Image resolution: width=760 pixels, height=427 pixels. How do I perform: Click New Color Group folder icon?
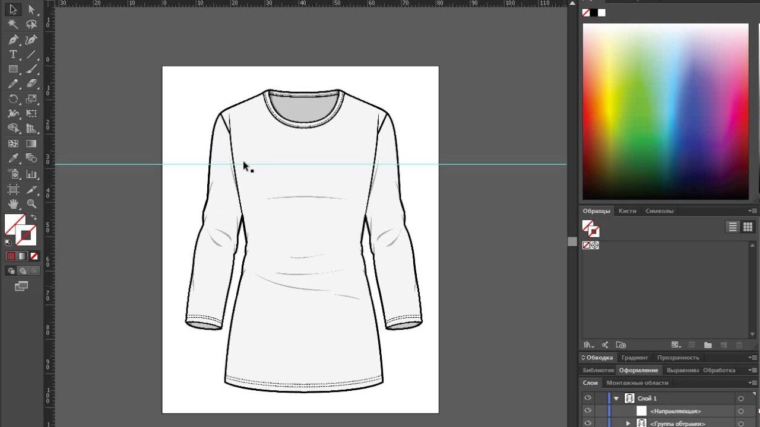(x=708, y=345)
